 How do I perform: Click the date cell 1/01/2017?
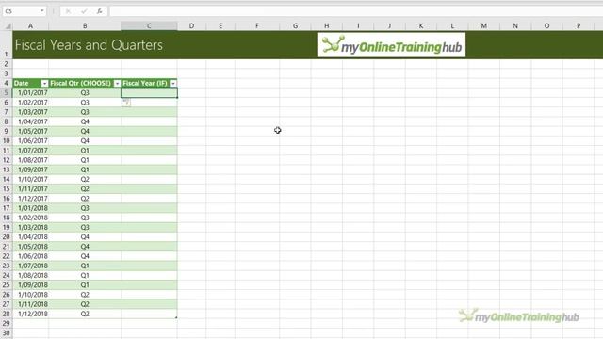coord(31,92)
